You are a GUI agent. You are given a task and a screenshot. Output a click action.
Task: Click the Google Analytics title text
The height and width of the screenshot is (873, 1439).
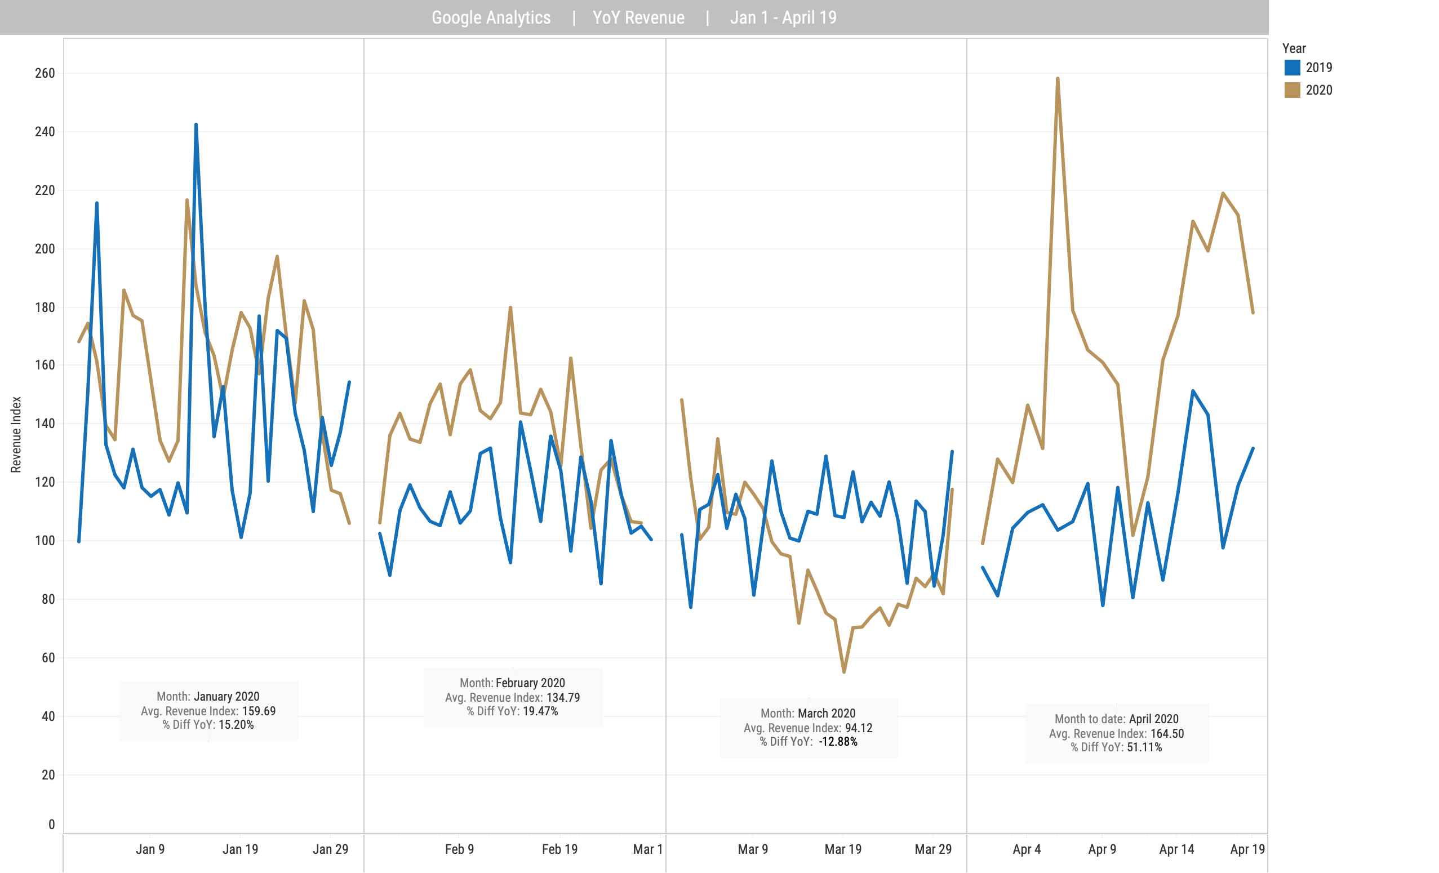pyautogui.click(x=491, y=17)
